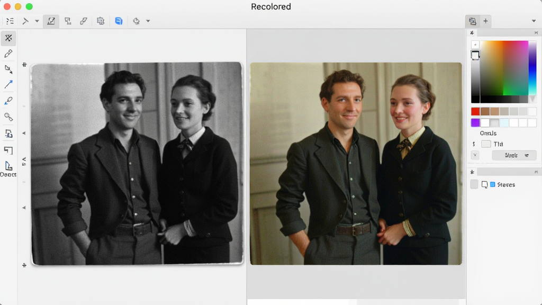
Task: Select the key-shaped tool in the left sidebar
Action: (8, 117)
